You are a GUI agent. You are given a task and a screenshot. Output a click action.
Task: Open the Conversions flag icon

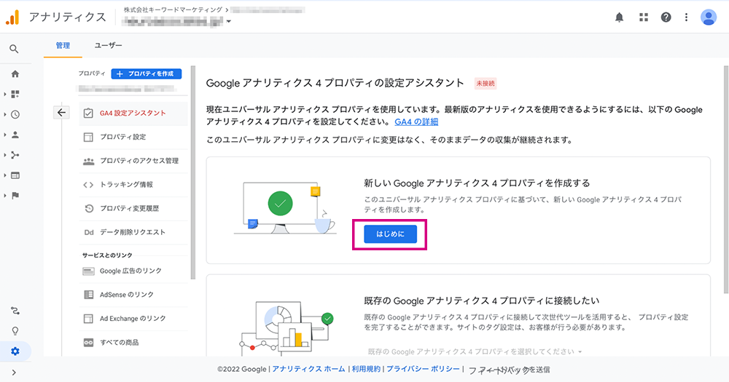pos(15,196)
